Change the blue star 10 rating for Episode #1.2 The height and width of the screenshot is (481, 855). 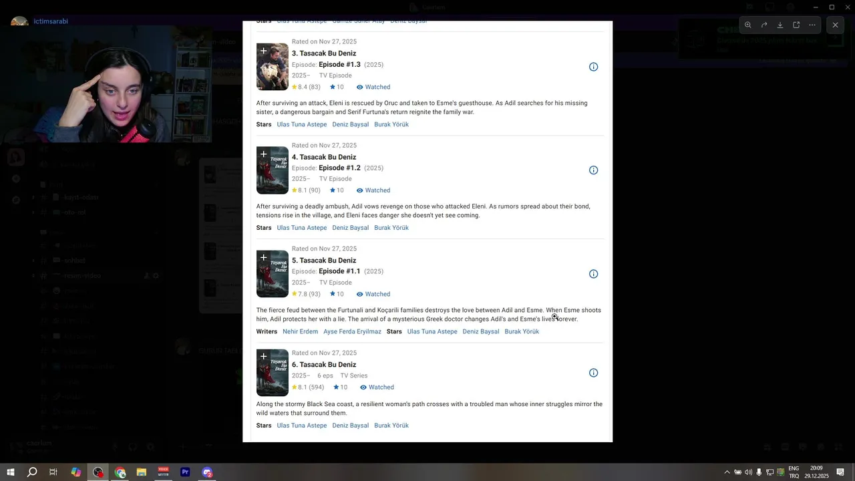(x=337, y=190)
